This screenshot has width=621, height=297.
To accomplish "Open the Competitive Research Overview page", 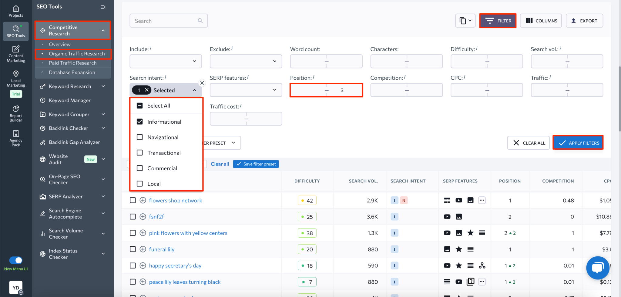I will [x=60, y=44].
